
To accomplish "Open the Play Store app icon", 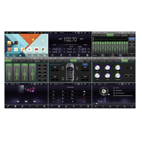I will [x=30, y=49].
